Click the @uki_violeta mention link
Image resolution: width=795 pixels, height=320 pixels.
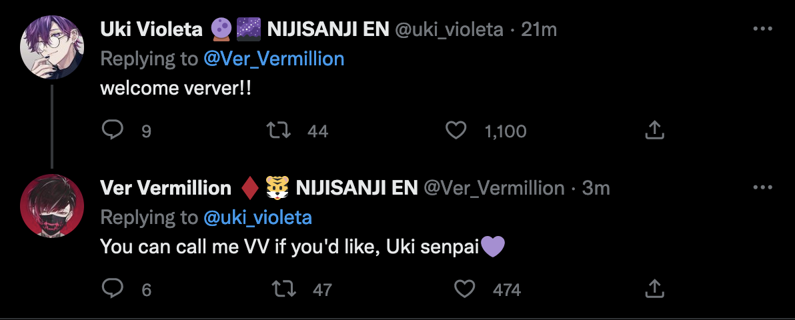[257, 217]
